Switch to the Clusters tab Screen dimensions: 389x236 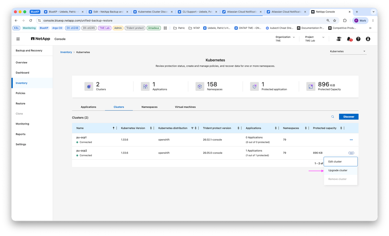point(119,107)
